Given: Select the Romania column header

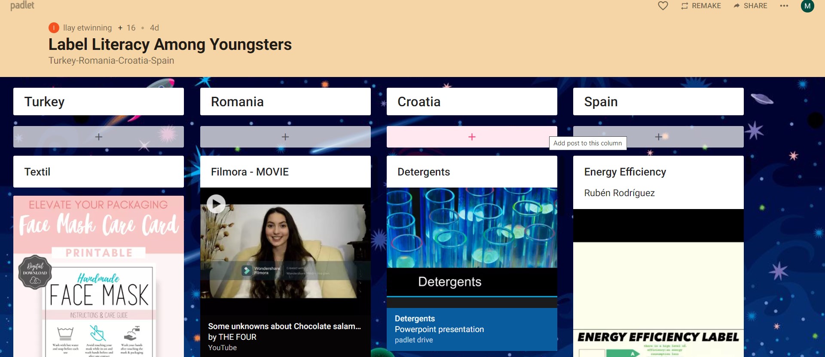Looking at the screenshot, I should (x=285, y=102).
